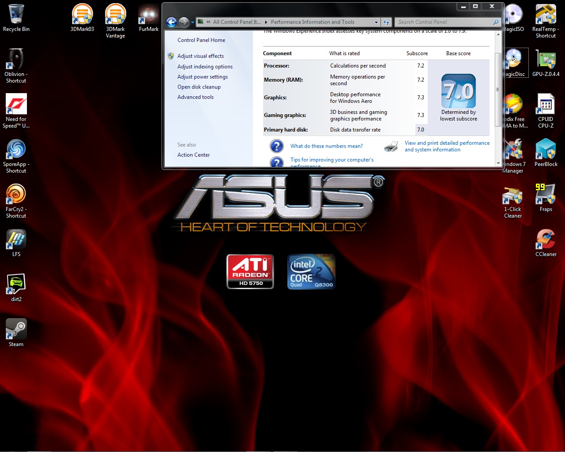Open the address bar history dropdown
565x452 pixels.
tap(376, 22)
